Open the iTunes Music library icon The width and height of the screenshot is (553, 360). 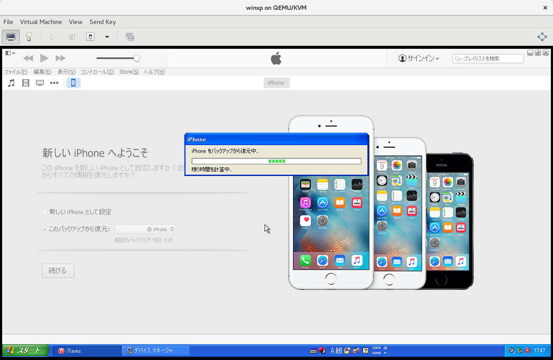pos(12,83)
